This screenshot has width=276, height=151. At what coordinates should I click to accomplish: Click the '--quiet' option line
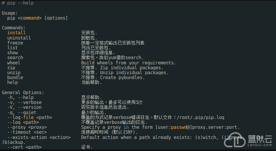(22, 112)
